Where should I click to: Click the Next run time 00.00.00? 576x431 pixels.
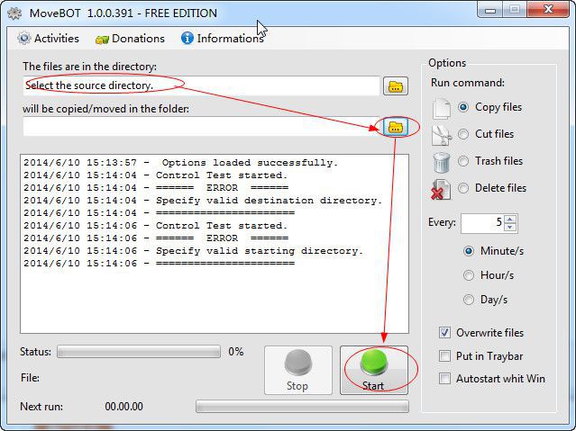(123, 407)
